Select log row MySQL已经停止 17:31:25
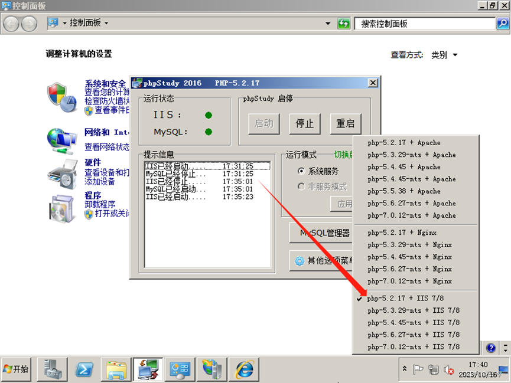The width and height of the screenshot is (511, 383). 207,174
